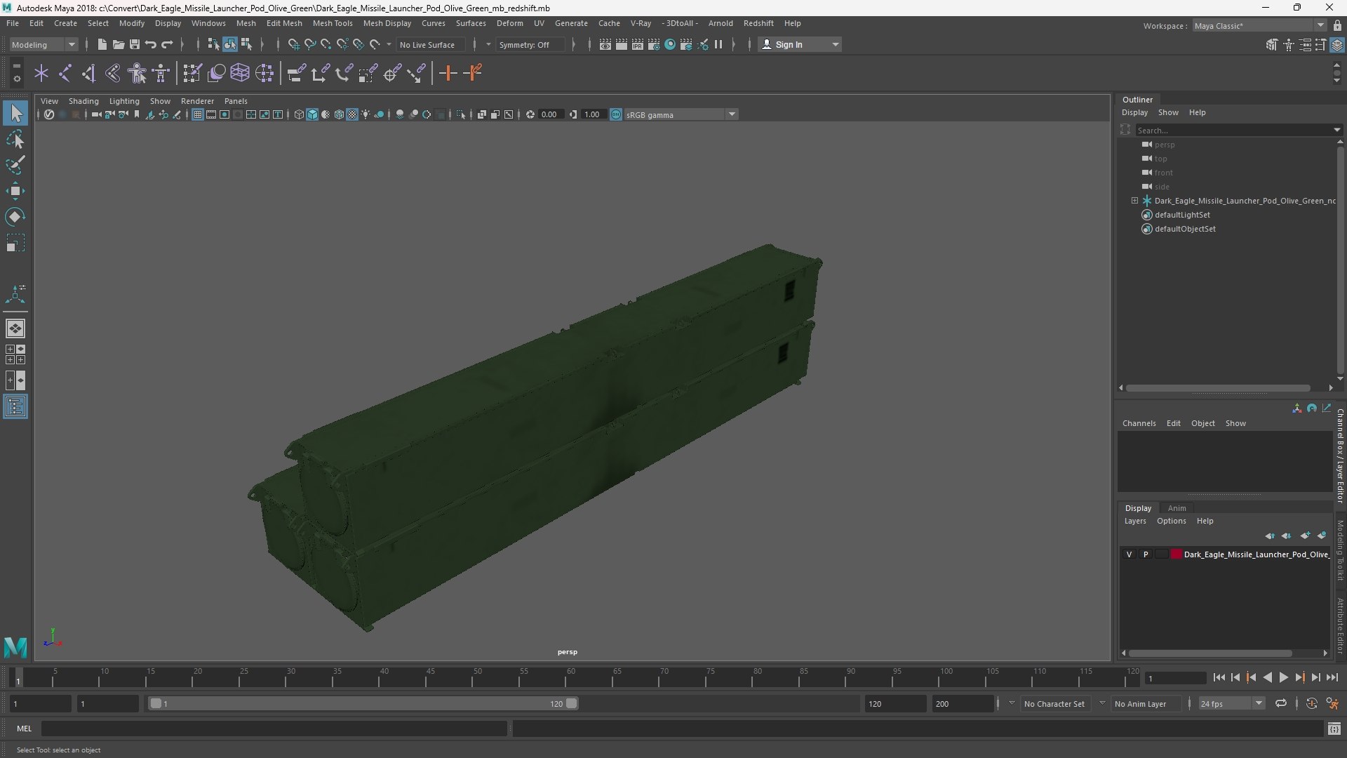
Task: Open Hypershade sphere icon
Action: pyautogui.click(x=669, y=44)
